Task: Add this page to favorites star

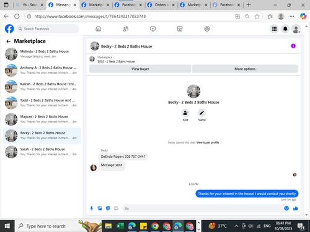Action: tap(257, 16)
